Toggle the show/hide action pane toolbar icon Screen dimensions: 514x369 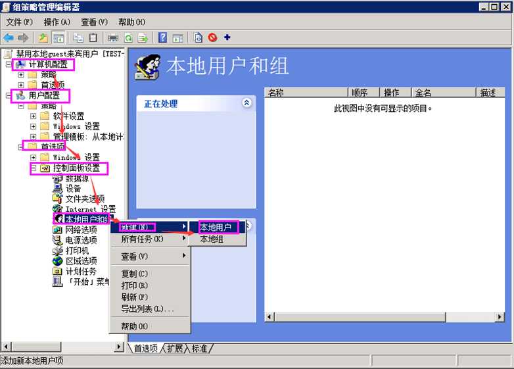[177, 38]
